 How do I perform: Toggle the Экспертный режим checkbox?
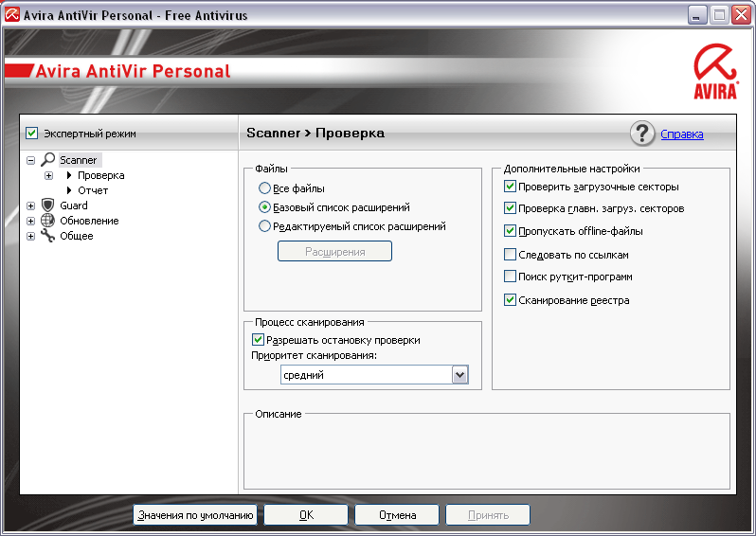point(32,133)
